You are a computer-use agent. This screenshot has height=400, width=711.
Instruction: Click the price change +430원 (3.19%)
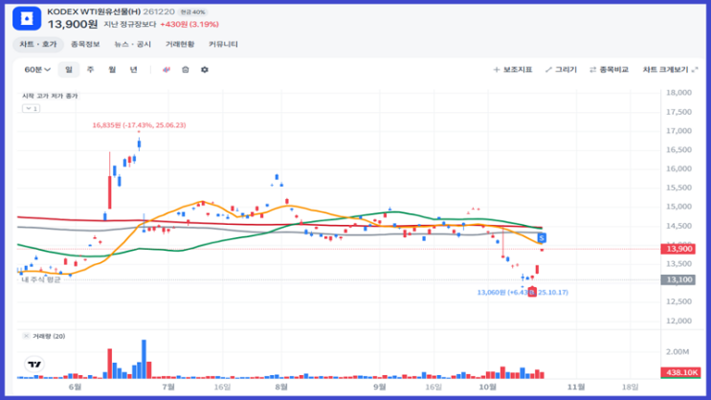189,25
